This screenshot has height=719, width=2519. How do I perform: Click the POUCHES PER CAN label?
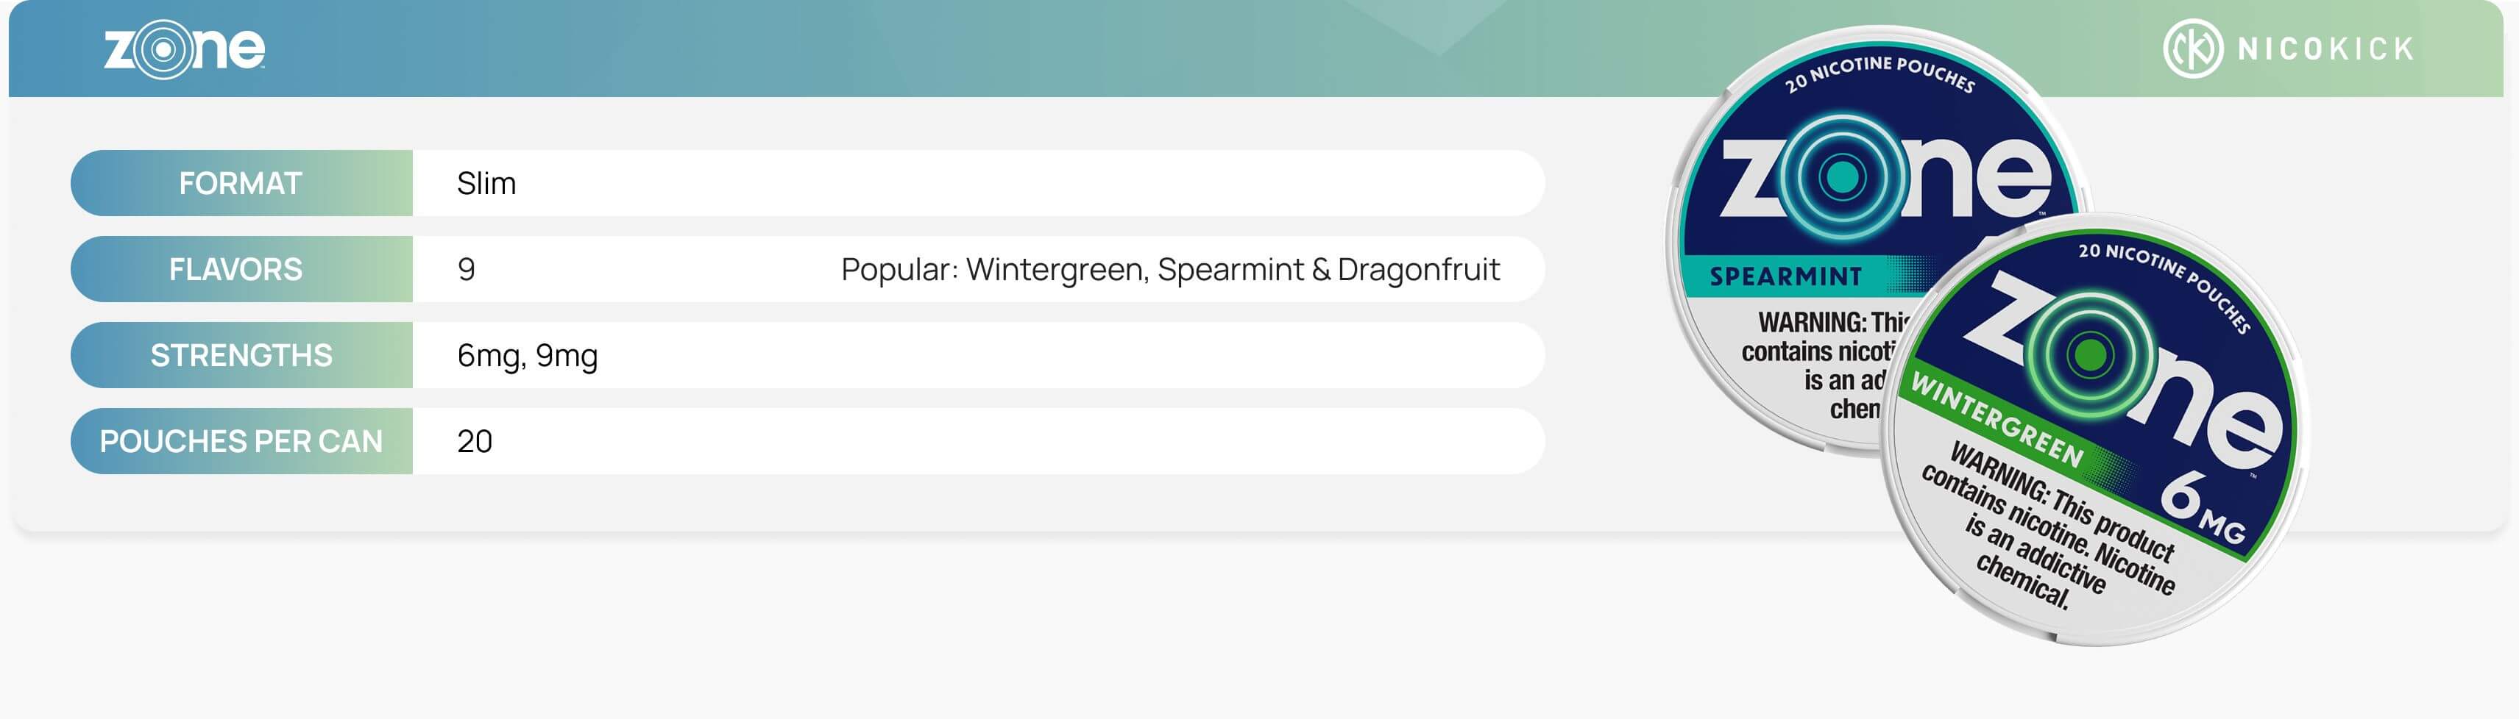point(241,440)
